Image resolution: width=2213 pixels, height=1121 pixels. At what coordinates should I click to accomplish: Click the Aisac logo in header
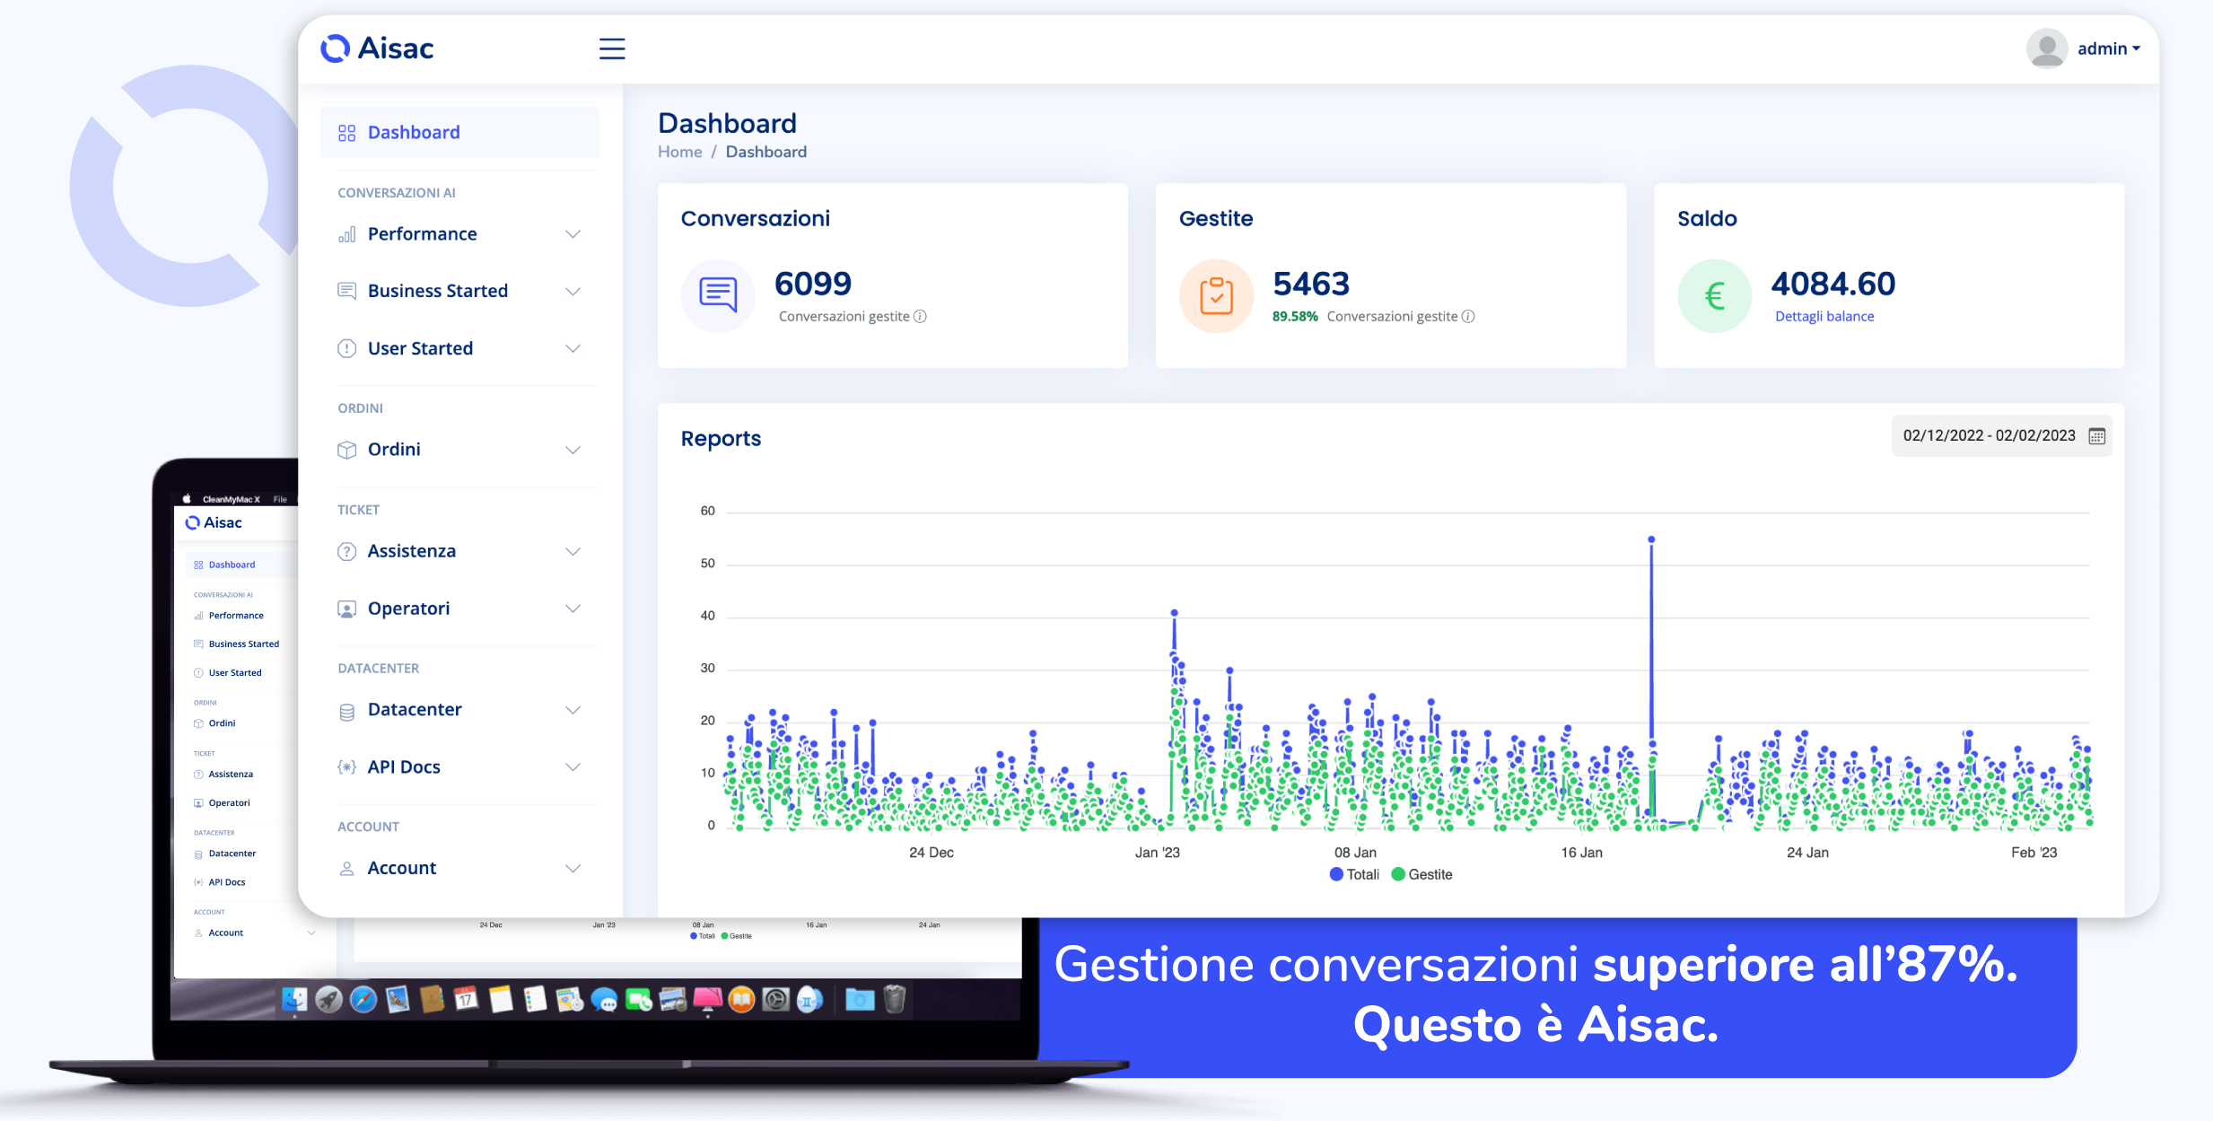(x=378, y=48)
